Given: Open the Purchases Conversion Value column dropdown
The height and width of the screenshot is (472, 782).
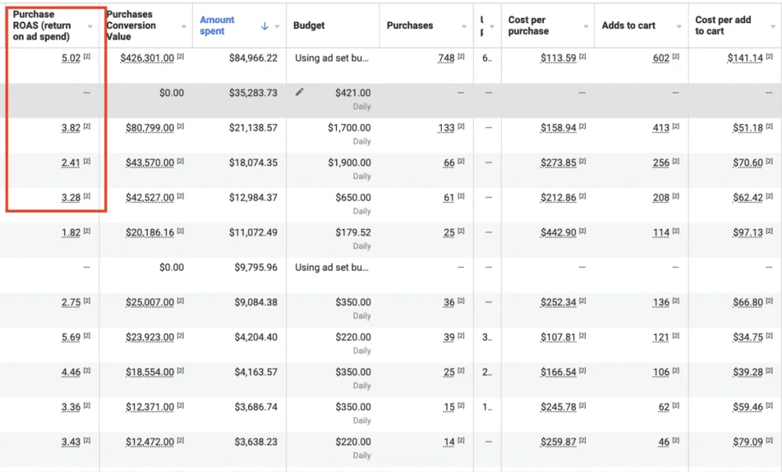Looking at the screenshot, I should pyautogui.click(x=184, y=26).
